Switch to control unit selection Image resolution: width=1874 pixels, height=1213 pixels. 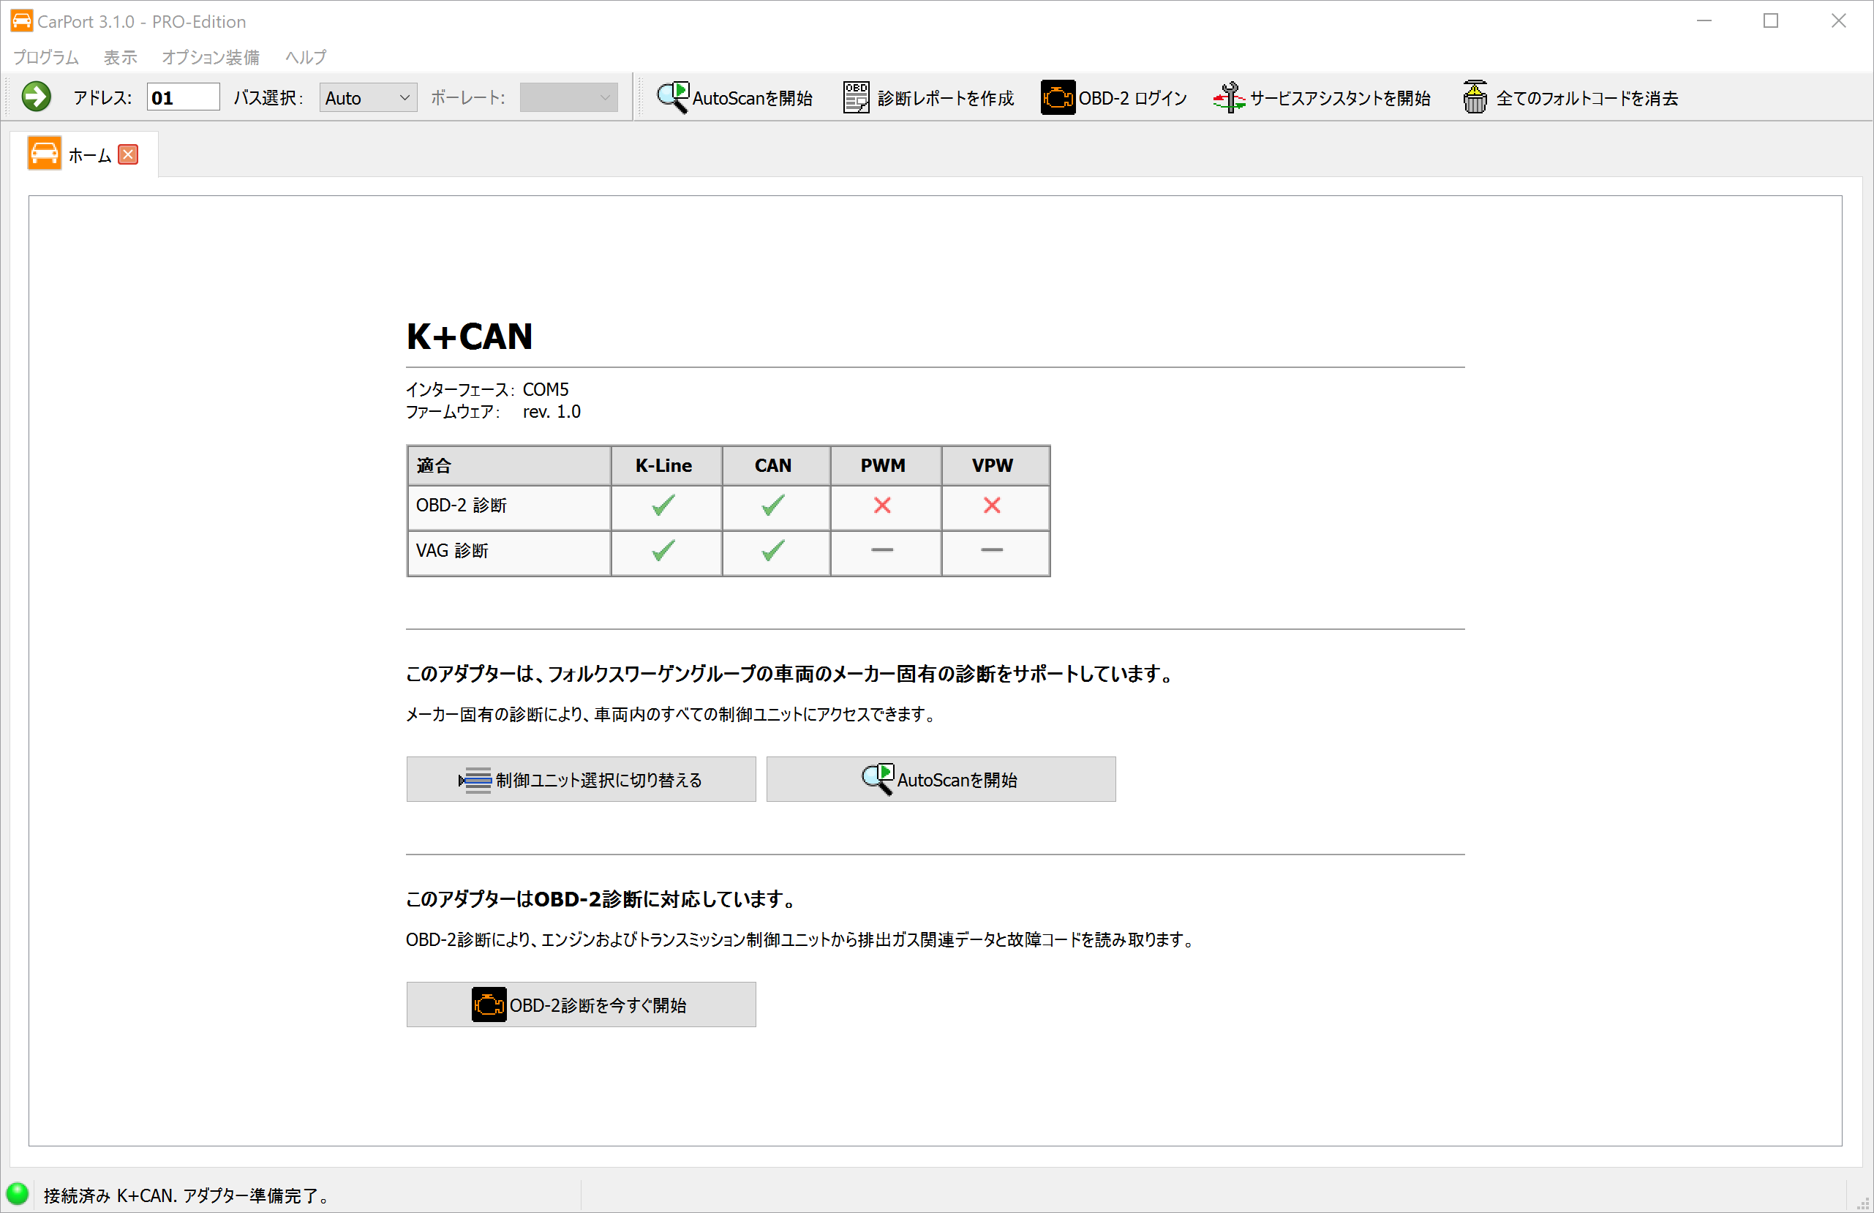pyautogui.click(x=580, y=779)
